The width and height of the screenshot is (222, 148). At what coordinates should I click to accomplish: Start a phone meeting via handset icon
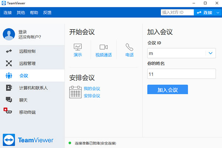click(x=129, y=47)
